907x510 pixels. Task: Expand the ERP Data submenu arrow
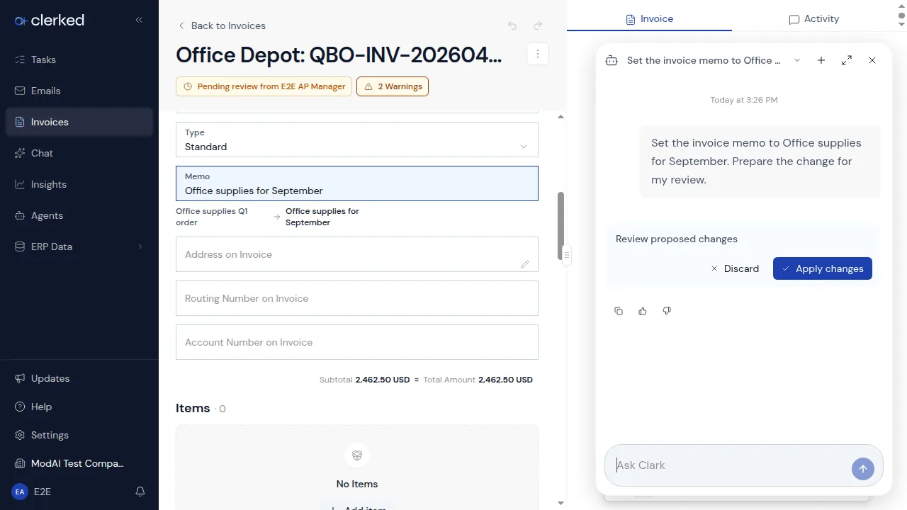point(140,246)
